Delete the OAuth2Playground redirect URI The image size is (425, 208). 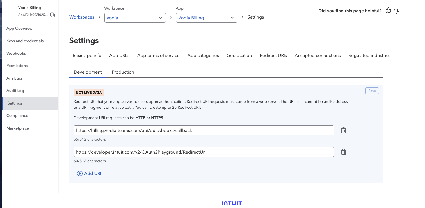tap(343, 152)
